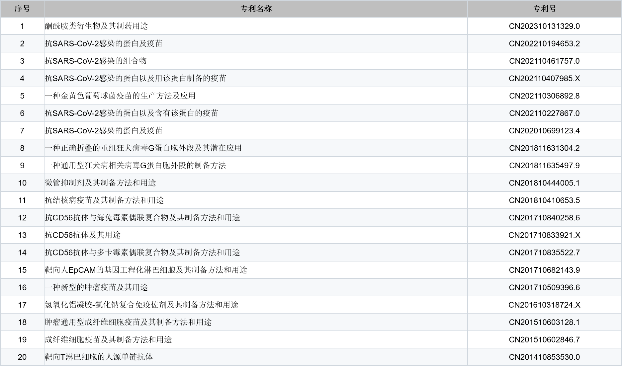Select patent name 酮酰胺类衍生物及其制药用途
This screenshot has width=622, height=366.
point(97,26)
